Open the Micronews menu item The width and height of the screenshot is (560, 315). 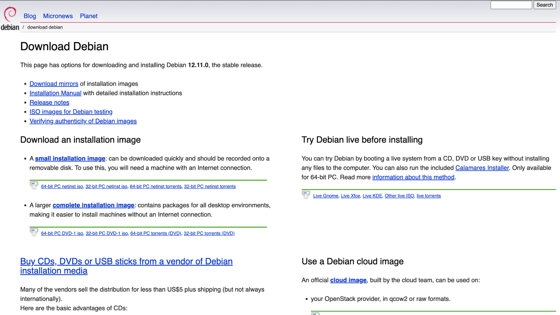(58, 16)
